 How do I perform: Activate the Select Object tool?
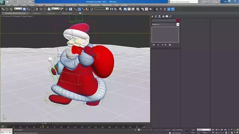click(24, 9)
